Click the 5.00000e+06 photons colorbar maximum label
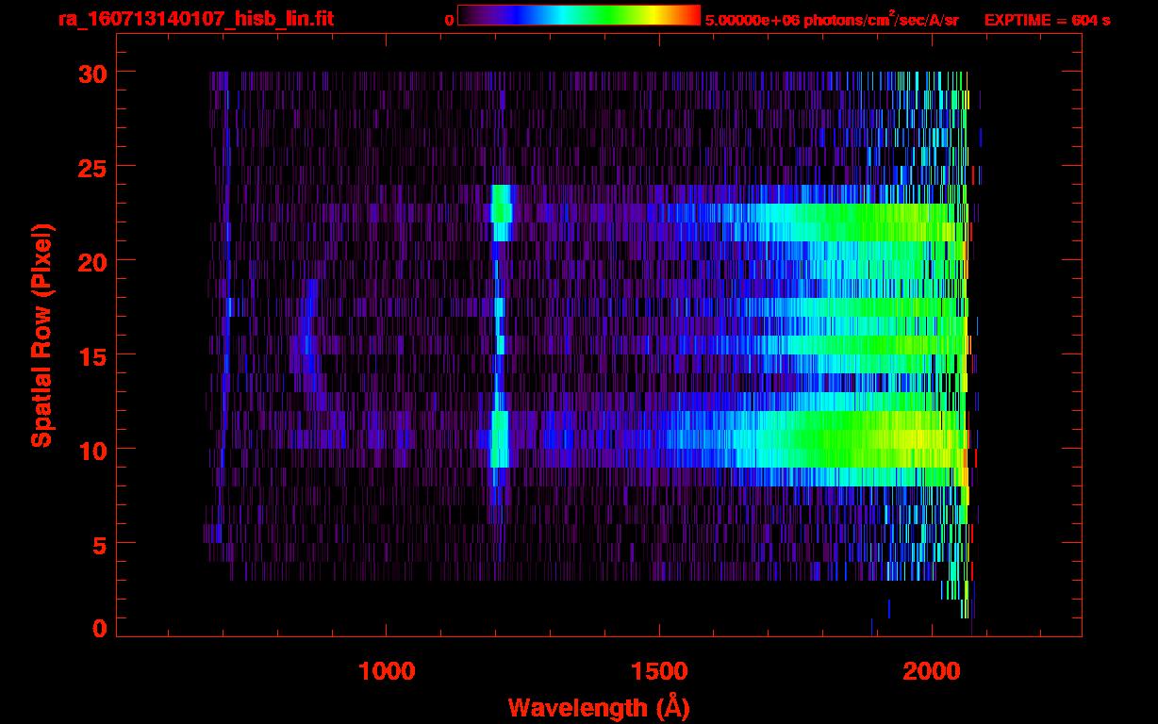Viewport: 1158px width, 724px height. [x=832, y=20]
